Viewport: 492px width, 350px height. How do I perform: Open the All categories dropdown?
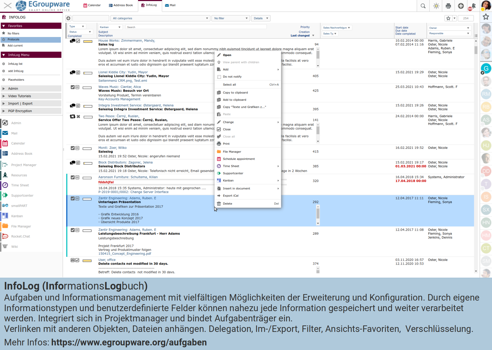tap(160, 18)
